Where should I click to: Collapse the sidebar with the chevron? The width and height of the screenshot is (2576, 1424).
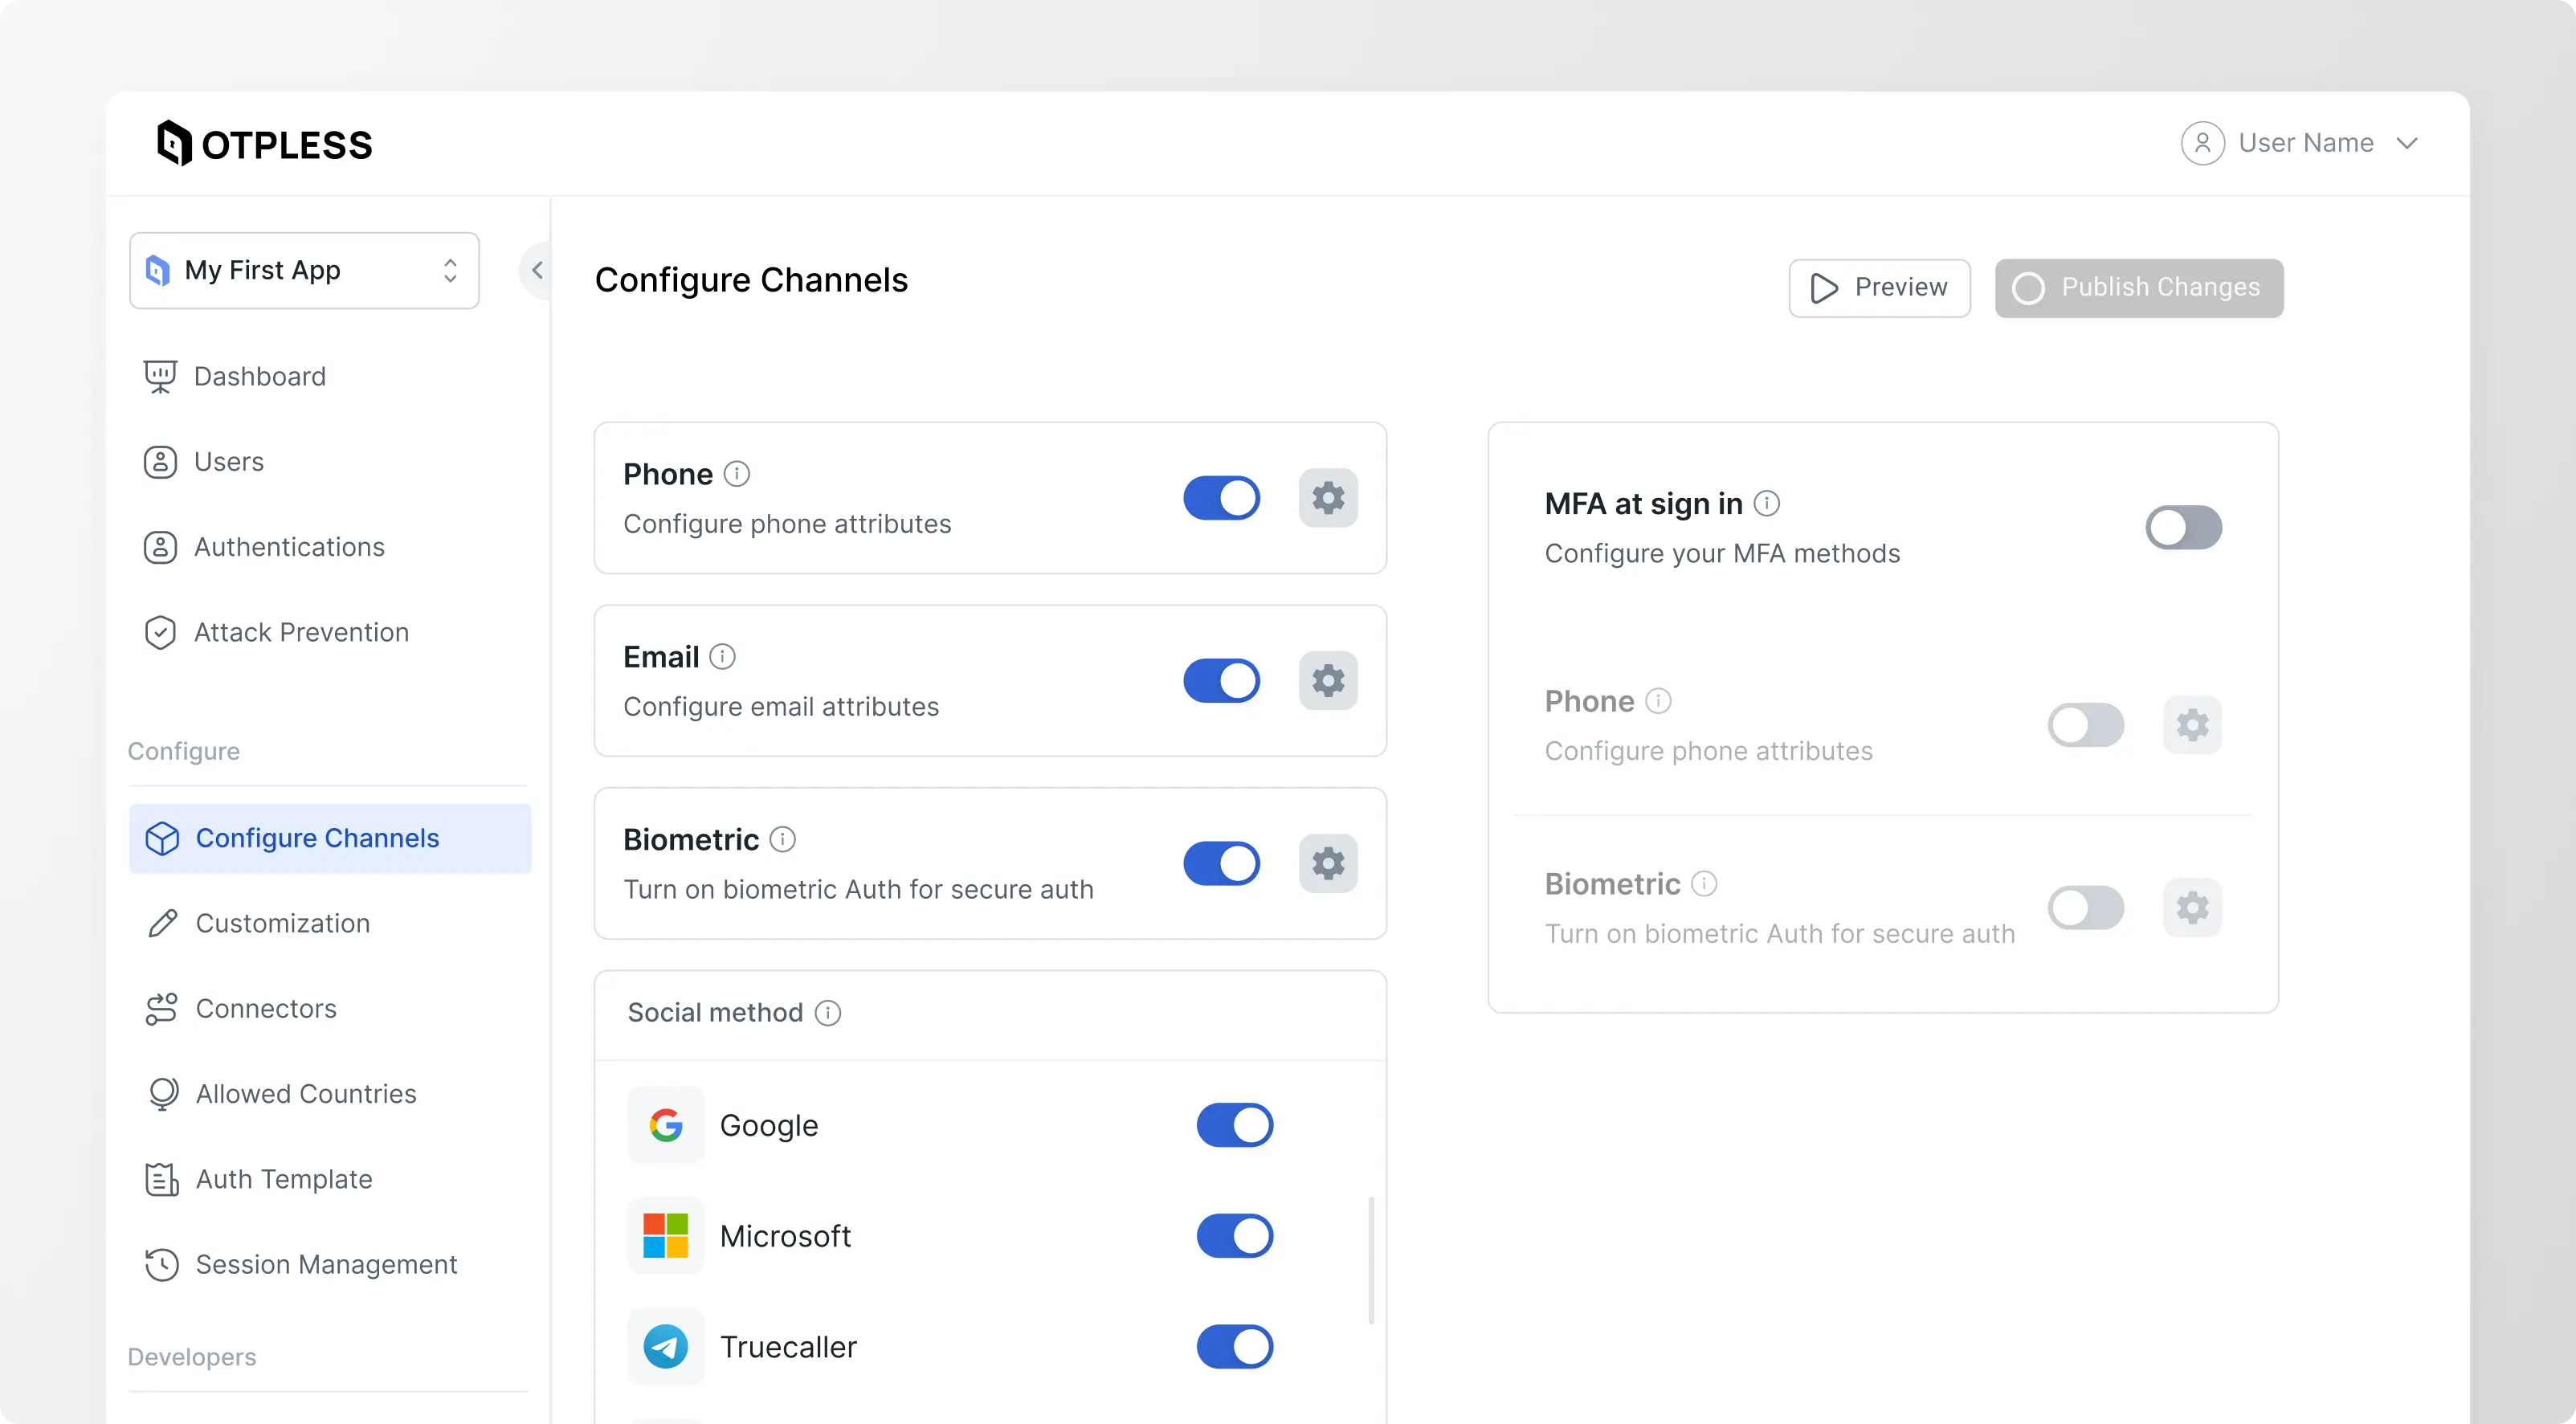pyautogui.click(x=537, y=270)
